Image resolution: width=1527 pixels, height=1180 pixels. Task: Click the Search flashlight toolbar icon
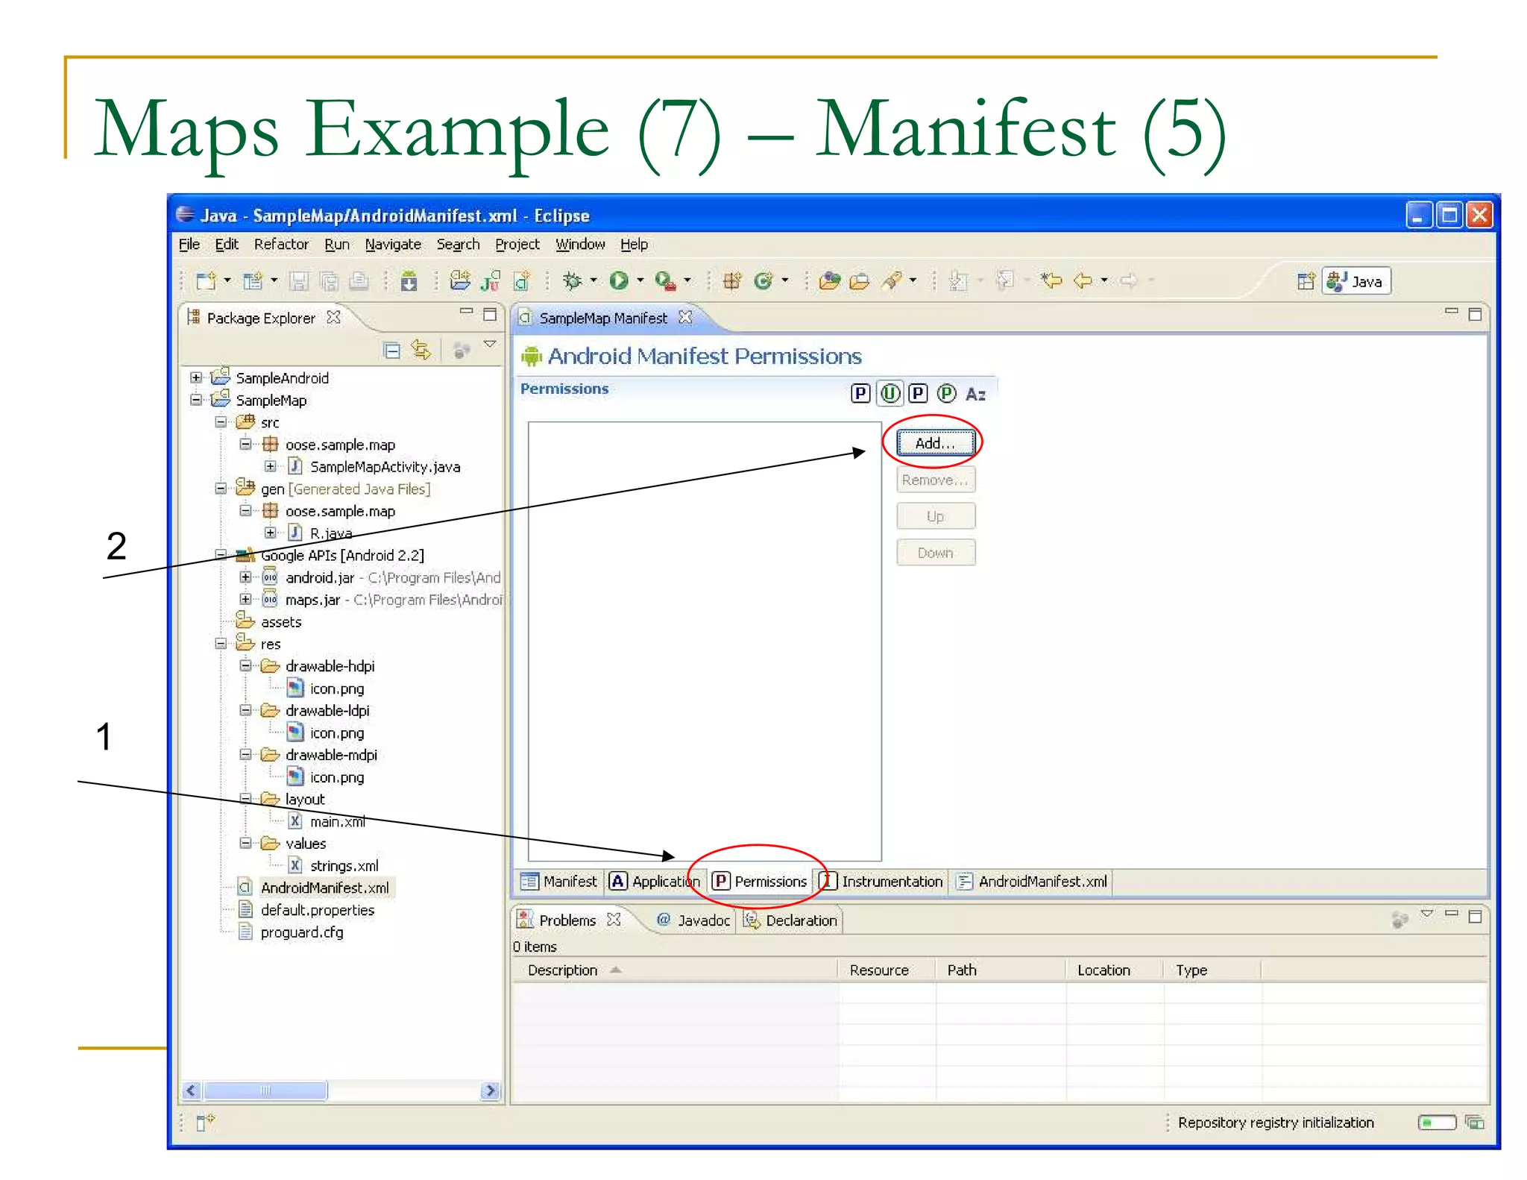[892, 281]
